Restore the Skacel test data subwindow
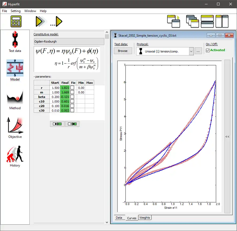Image resolution: width=237 pixels, height=231 pixels. click(x=220, y=35)
